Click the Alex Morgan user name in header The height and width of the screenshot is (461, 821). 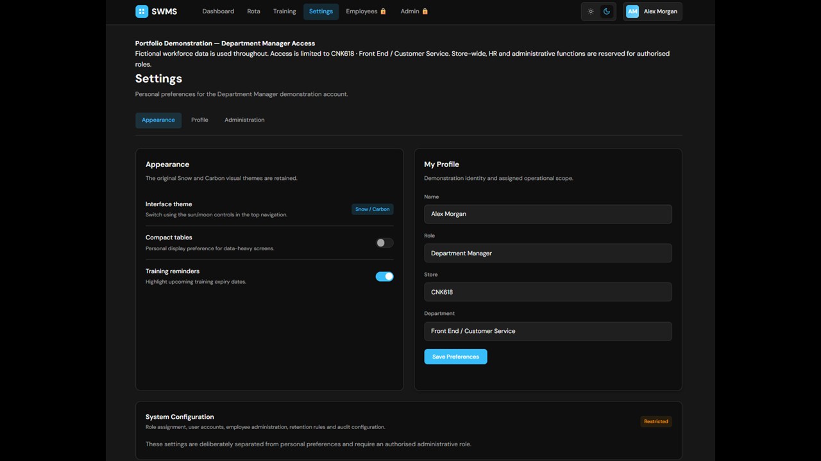660,12
